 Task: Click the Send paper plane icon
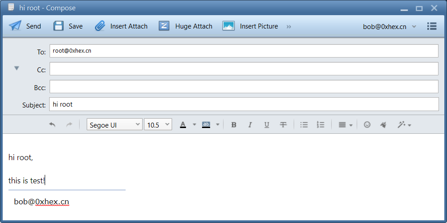tap(15, 26)
